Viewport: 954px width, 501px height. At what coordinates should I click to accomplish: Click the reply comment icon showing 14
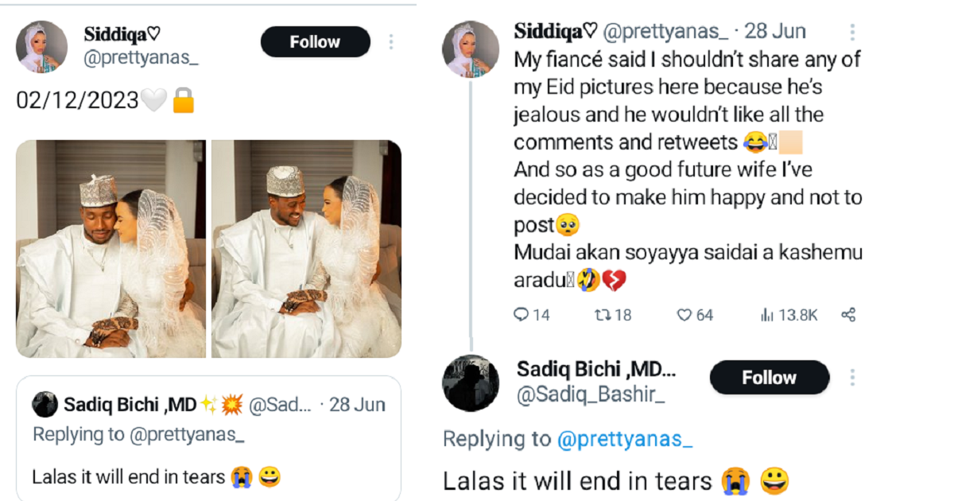[522, 316]
